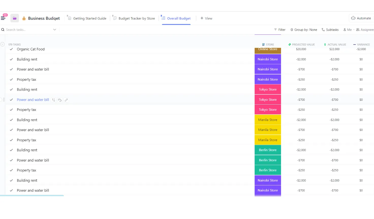Click the $20,000 projected value cell

point(301,49)
